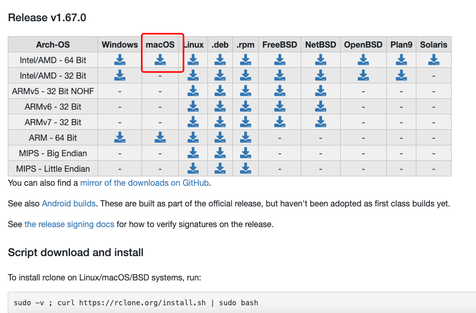Click the FreeBSD column header
Screen dimensions: 476x313
click(279, 44)
